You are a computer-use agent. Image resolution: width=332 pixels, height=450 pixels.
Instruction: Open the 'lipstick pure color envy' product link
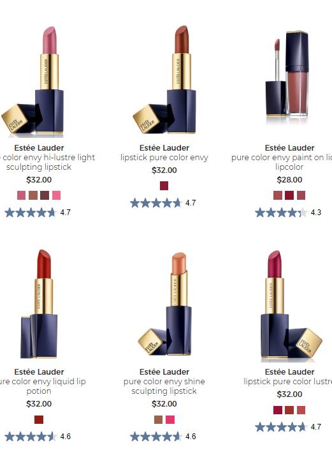[x=164, y=158]
